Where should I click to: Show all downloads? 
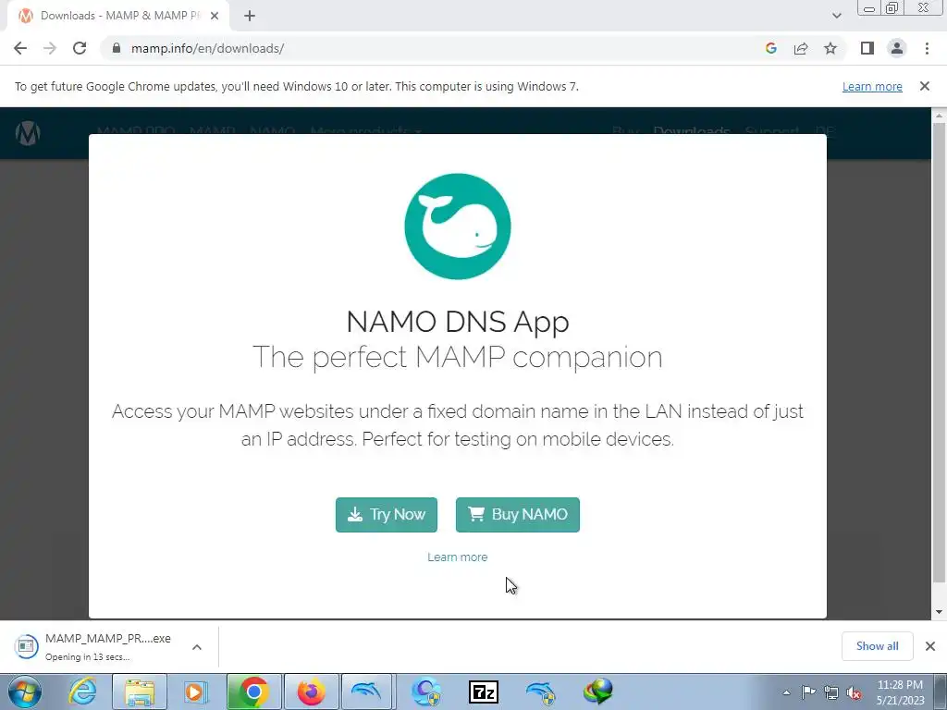[877, 646]
